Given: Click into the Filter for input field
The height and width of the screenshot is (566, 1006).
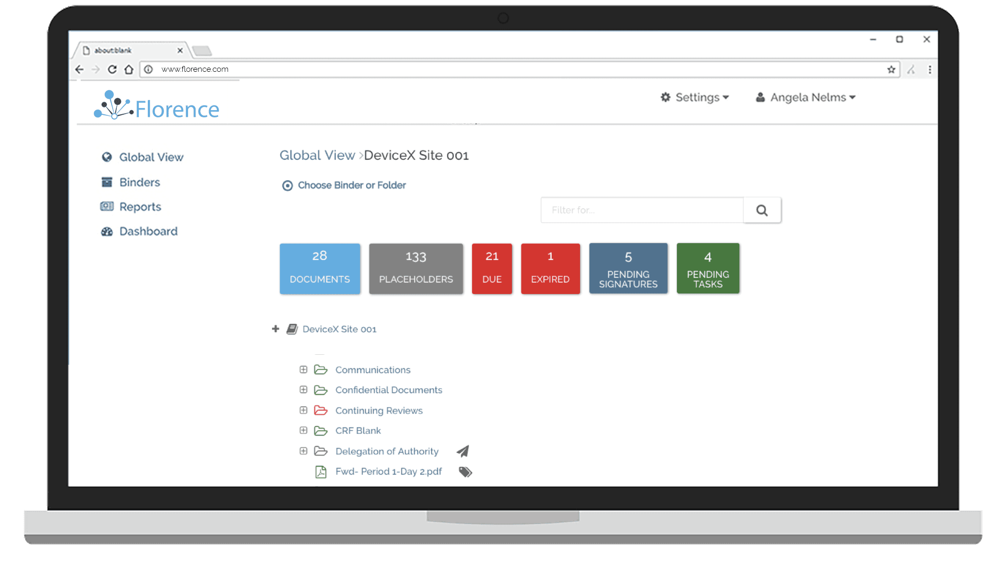Looking at the screenshot, I should (642, 210).
